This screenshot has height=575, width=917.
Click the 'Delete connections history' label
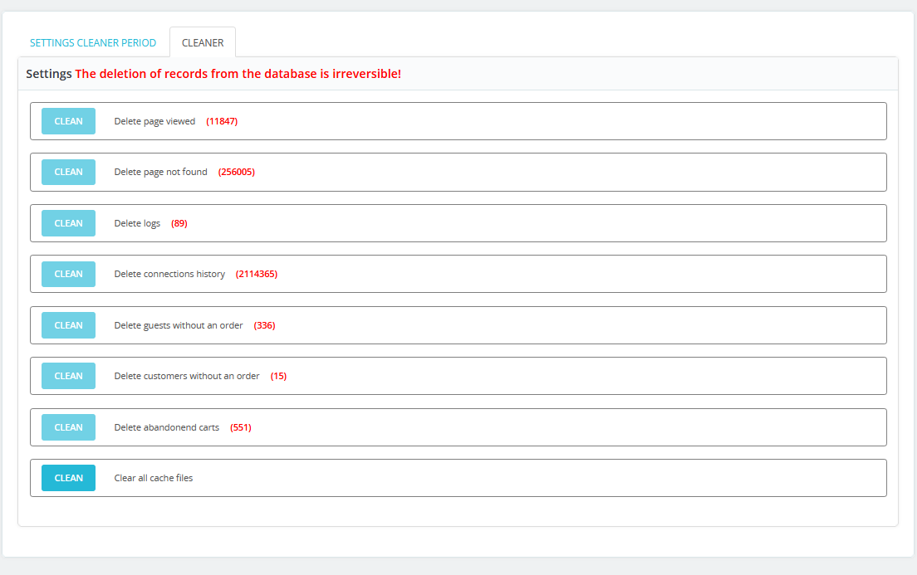tap(169, 274)
